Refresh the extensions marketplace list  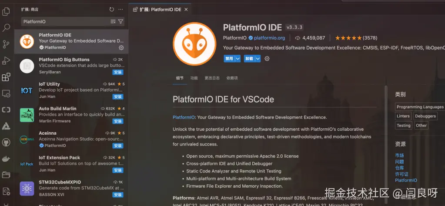pyautogui.click(x=111, y=10)
